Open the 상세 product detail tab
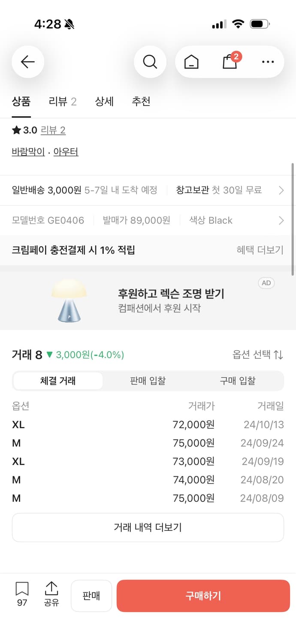 point(103,102)
